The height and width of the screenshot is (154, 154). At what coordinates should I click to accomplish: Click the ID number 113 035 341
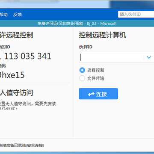[28, 56]
